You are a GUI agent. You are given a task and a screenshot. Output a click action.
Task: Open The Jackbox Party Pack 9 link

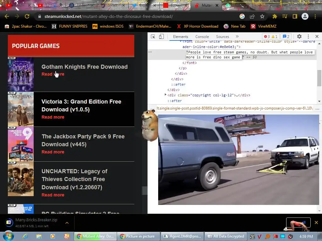[x=83, y=140]
